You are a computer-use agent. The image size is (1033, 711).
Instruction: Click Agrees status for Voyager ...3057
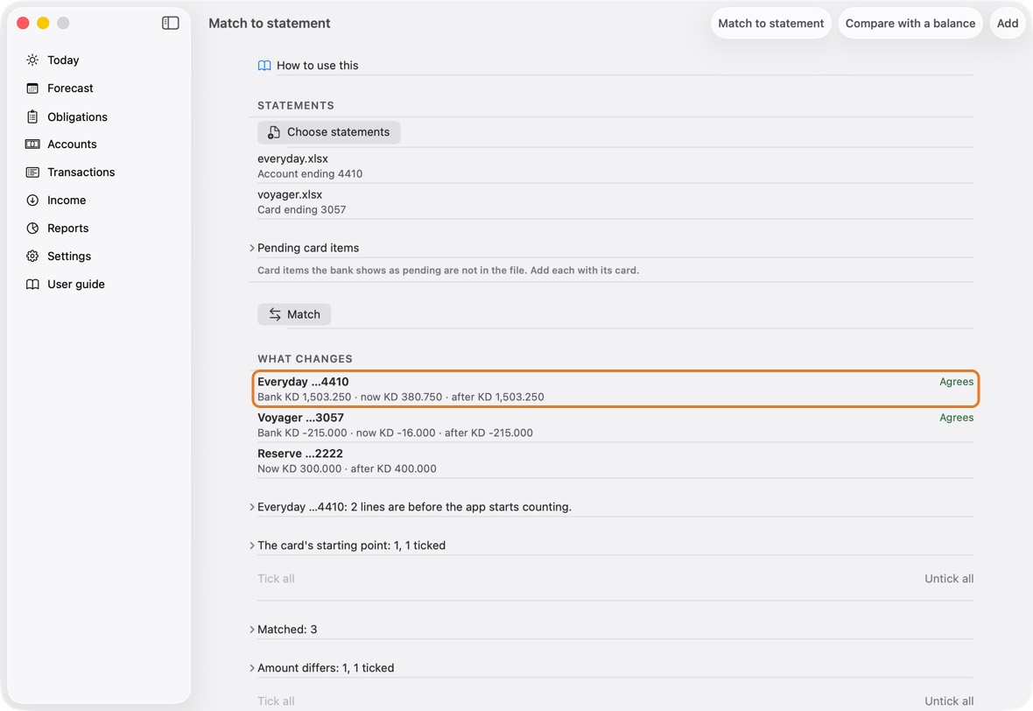(956, 418)
